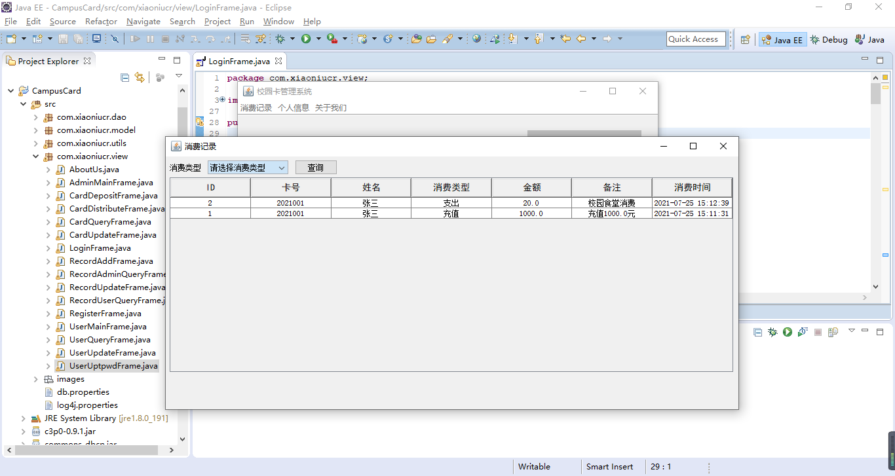Open the Window menu

pos(278,21)
